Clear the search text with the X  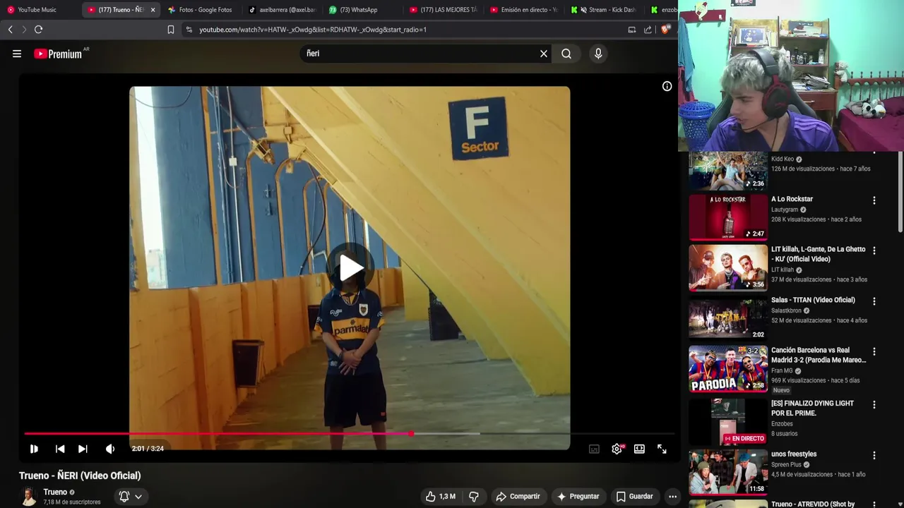tap(544, 54)
